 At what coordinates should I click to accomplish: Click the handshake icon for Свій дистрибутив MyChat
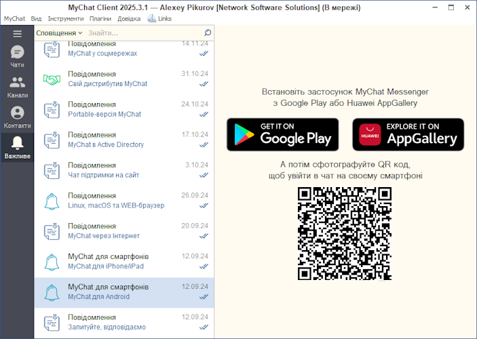[x=52, y=79]
